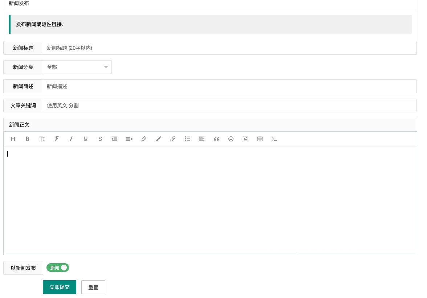This screenshot has width=427, height=298.
Task: Insert a hyperlink with the link icon
Action: pyautogui.click(x=173, y=139)
